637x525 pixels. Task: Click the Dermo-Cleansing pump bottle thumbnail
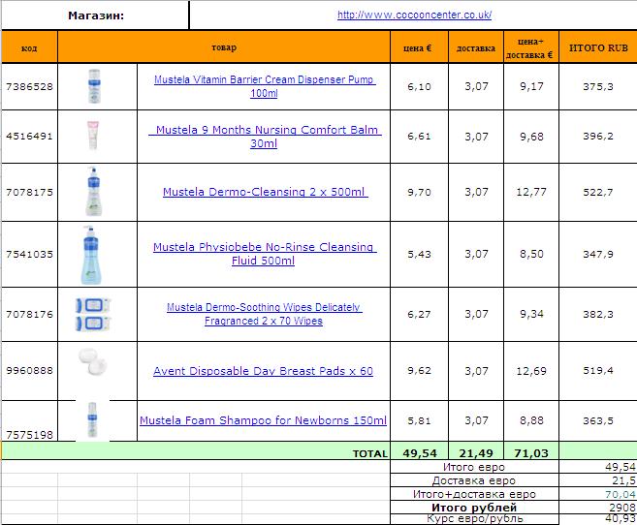pyautogui.click(x=94, y=192)
